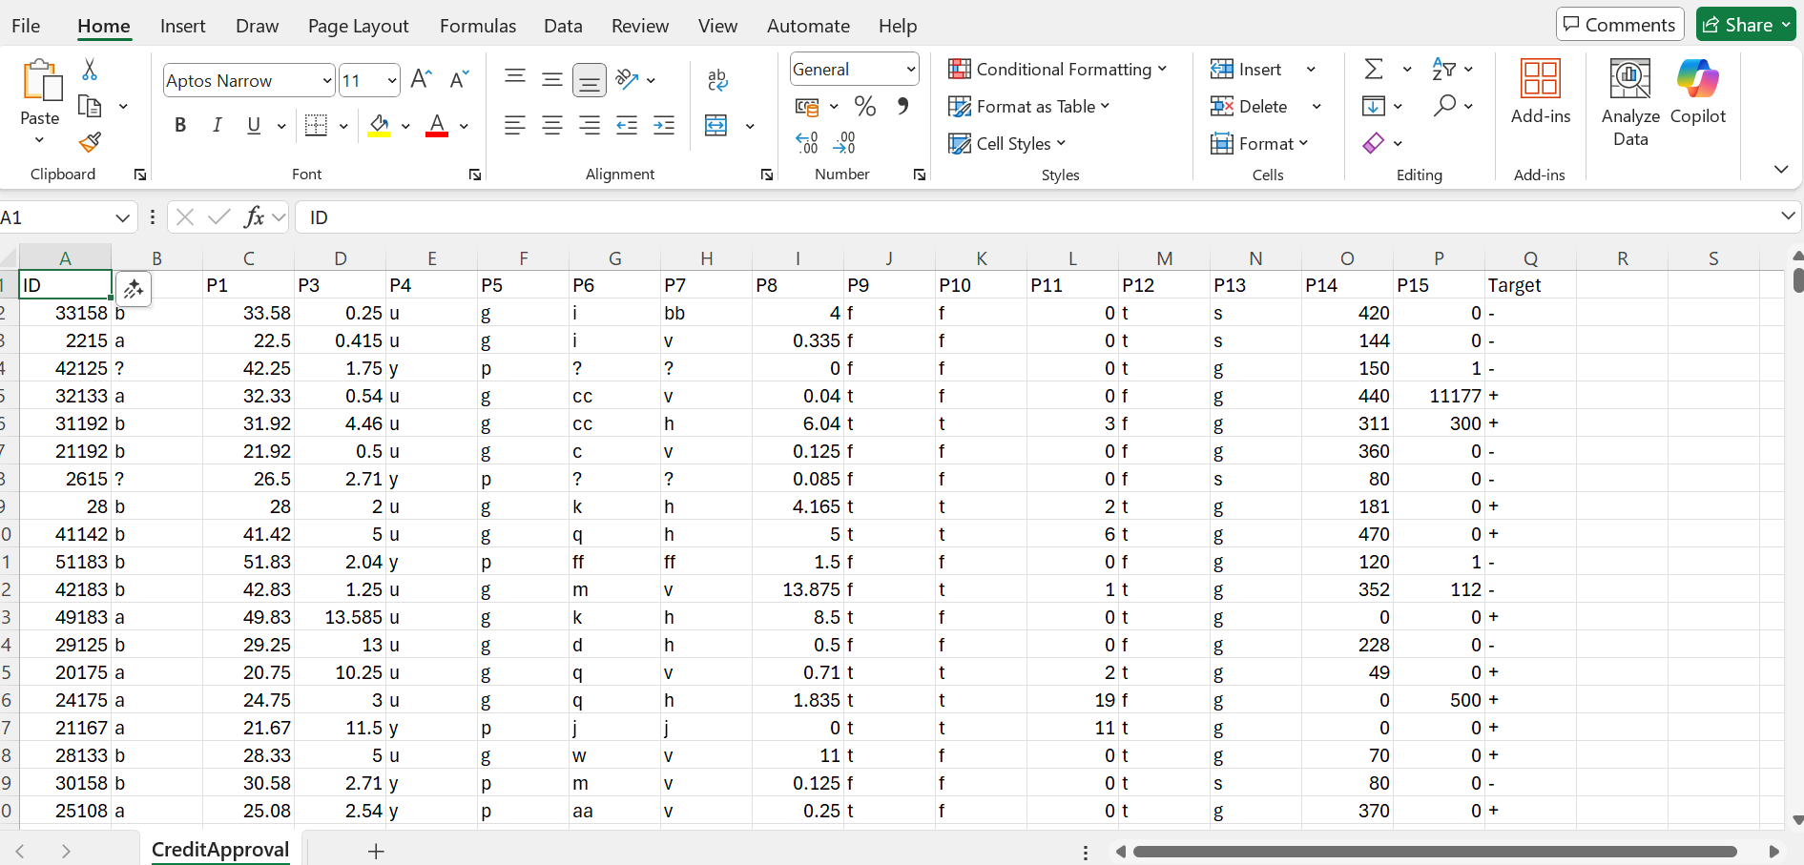
Task: Open the Font name dropdown
Action: click(327, 80)
